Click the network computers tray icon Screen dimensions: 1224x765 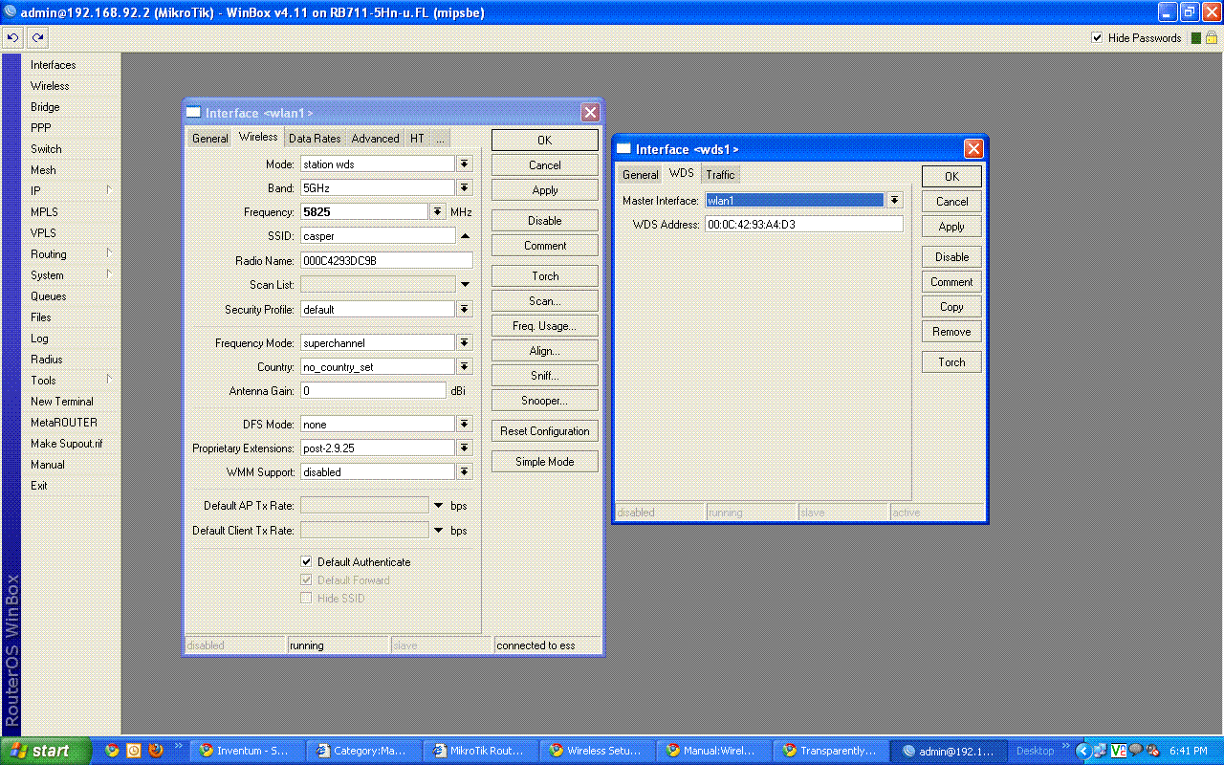coord(1101,751)
